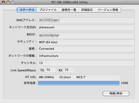Click the RX link speed box
The width and height of the screenshot is (139, 103).
pos(69,70)
